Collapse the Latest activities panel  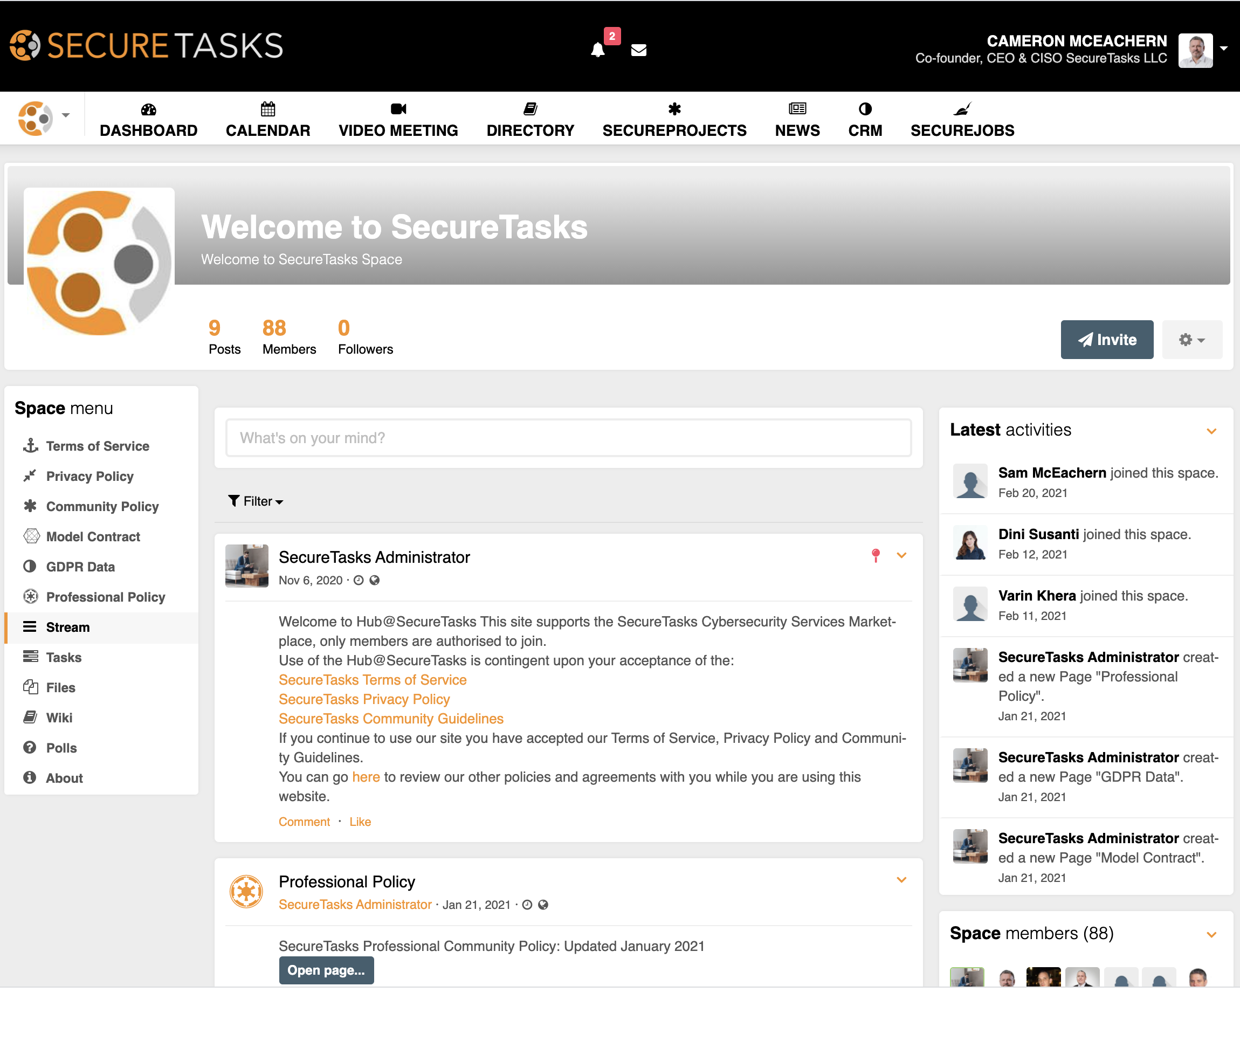(1211, 431)
